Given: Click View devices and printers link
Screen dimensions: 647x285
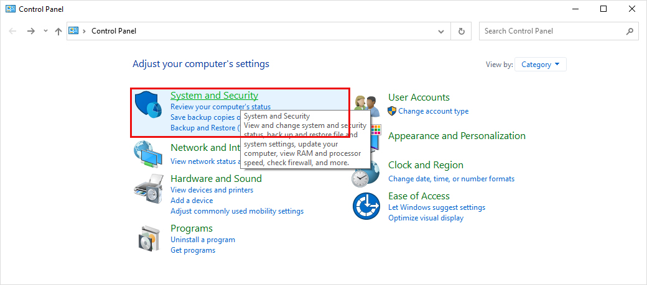Looking at the screenshot, I should 212,190.
